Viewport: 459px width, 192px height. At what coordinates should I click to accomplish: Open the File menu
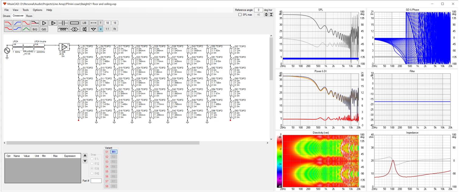coord(6,10)
